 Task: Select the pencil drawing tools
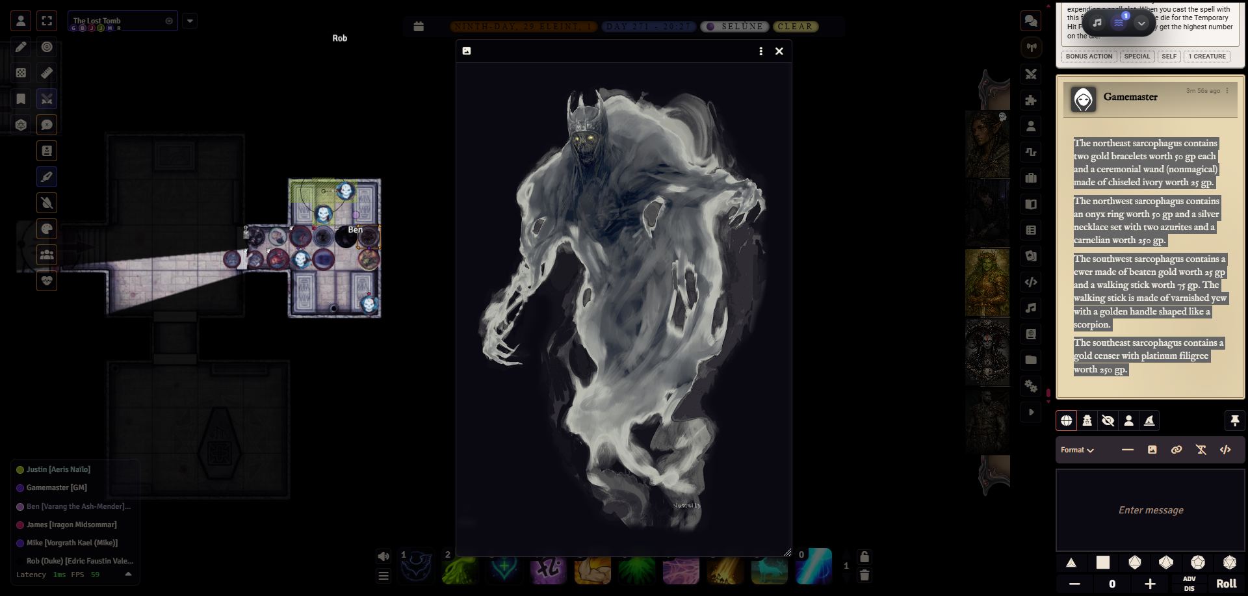point(21,47)
